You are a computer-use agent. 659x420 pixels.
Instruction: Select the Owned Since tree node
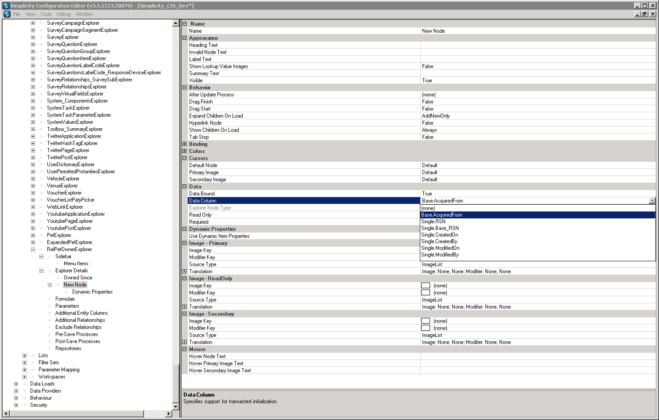(78, 278)
